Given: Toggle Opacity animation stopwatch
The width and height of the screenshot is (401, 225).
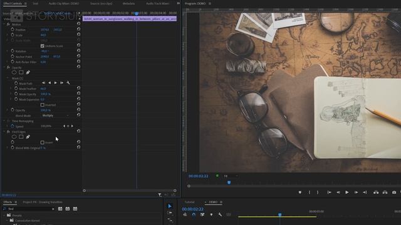Looking at the screenshot, I should click(x=13, y=110).
